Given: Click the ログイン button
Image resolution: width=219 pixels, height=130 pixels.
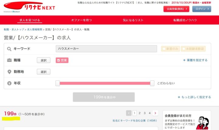Looking at the screenshot, I should click(x=202, y=9).
